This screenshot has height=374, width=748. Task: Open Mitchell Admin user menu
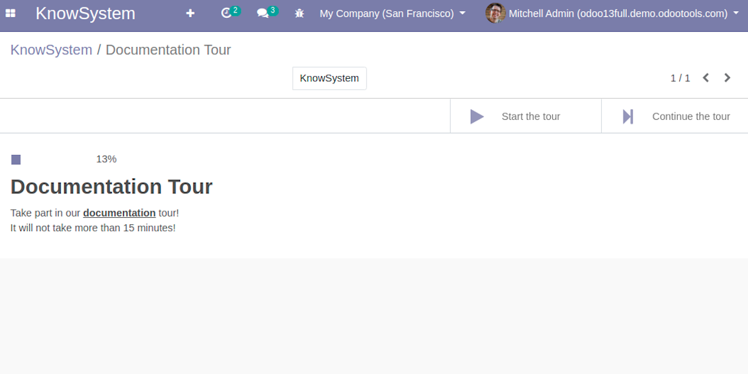pyautogui.click(x=624, y=13)
